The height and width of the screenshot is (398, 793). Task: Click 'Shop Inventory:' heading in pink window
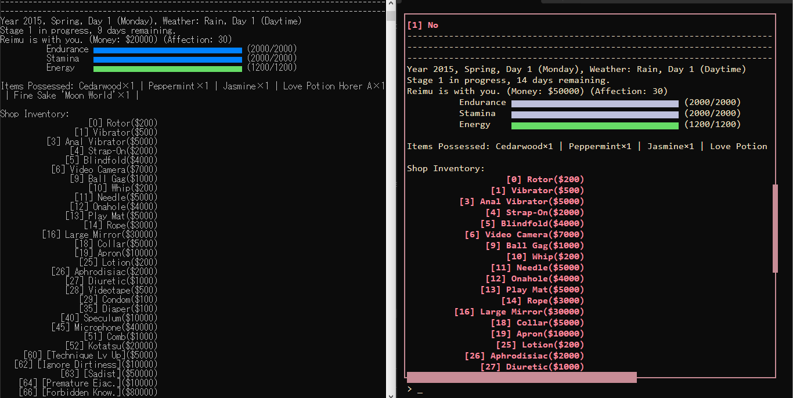pyautogui.click(x=446, y=168)
